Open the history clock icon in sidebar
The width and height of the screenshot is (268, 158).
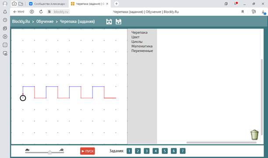pos(5,20)
